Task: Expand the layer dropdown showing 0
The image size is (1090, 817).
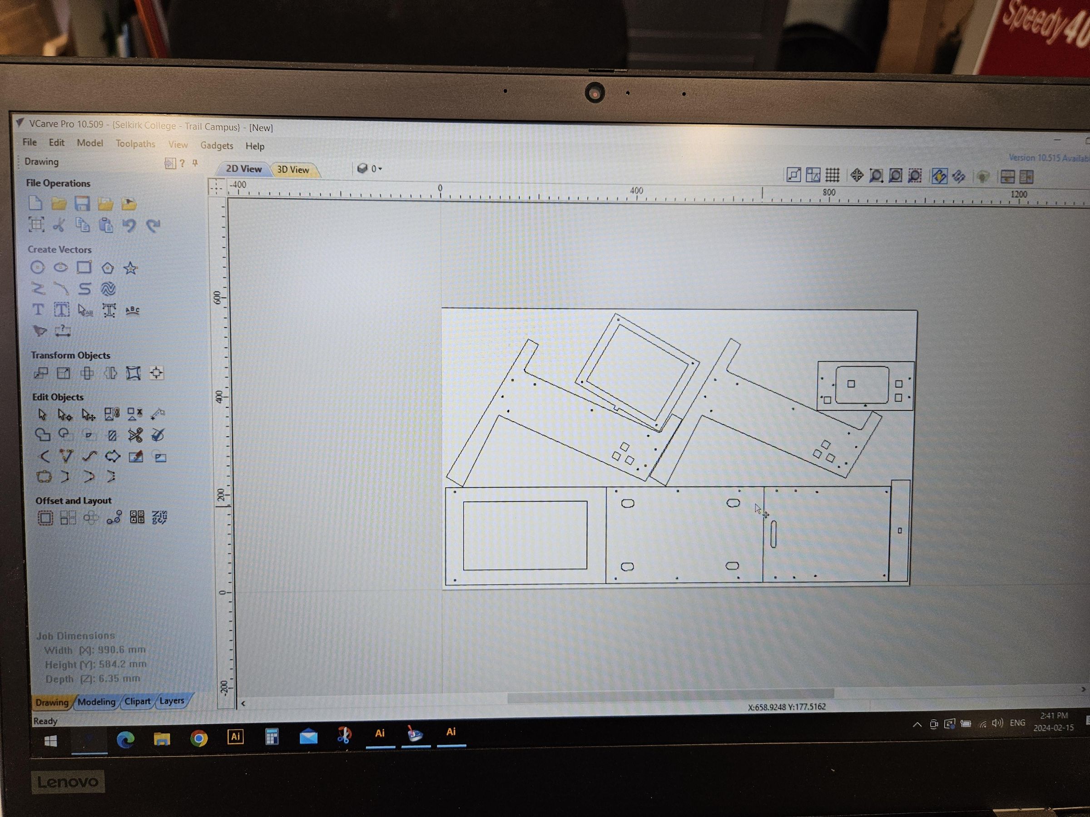Action: (380, 169)
